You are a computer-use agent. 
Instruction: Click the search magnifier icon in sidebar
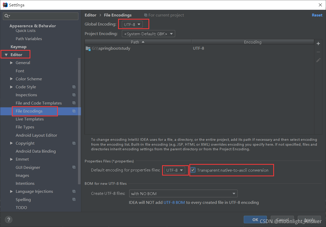(x=7, y=16)
